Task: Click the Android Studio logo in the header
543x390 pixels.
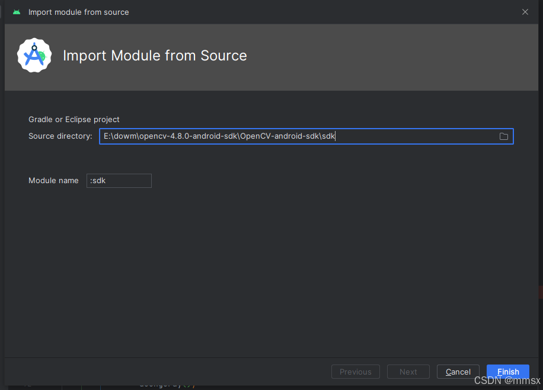Action: pyautogui.click(x=34, y=55)
